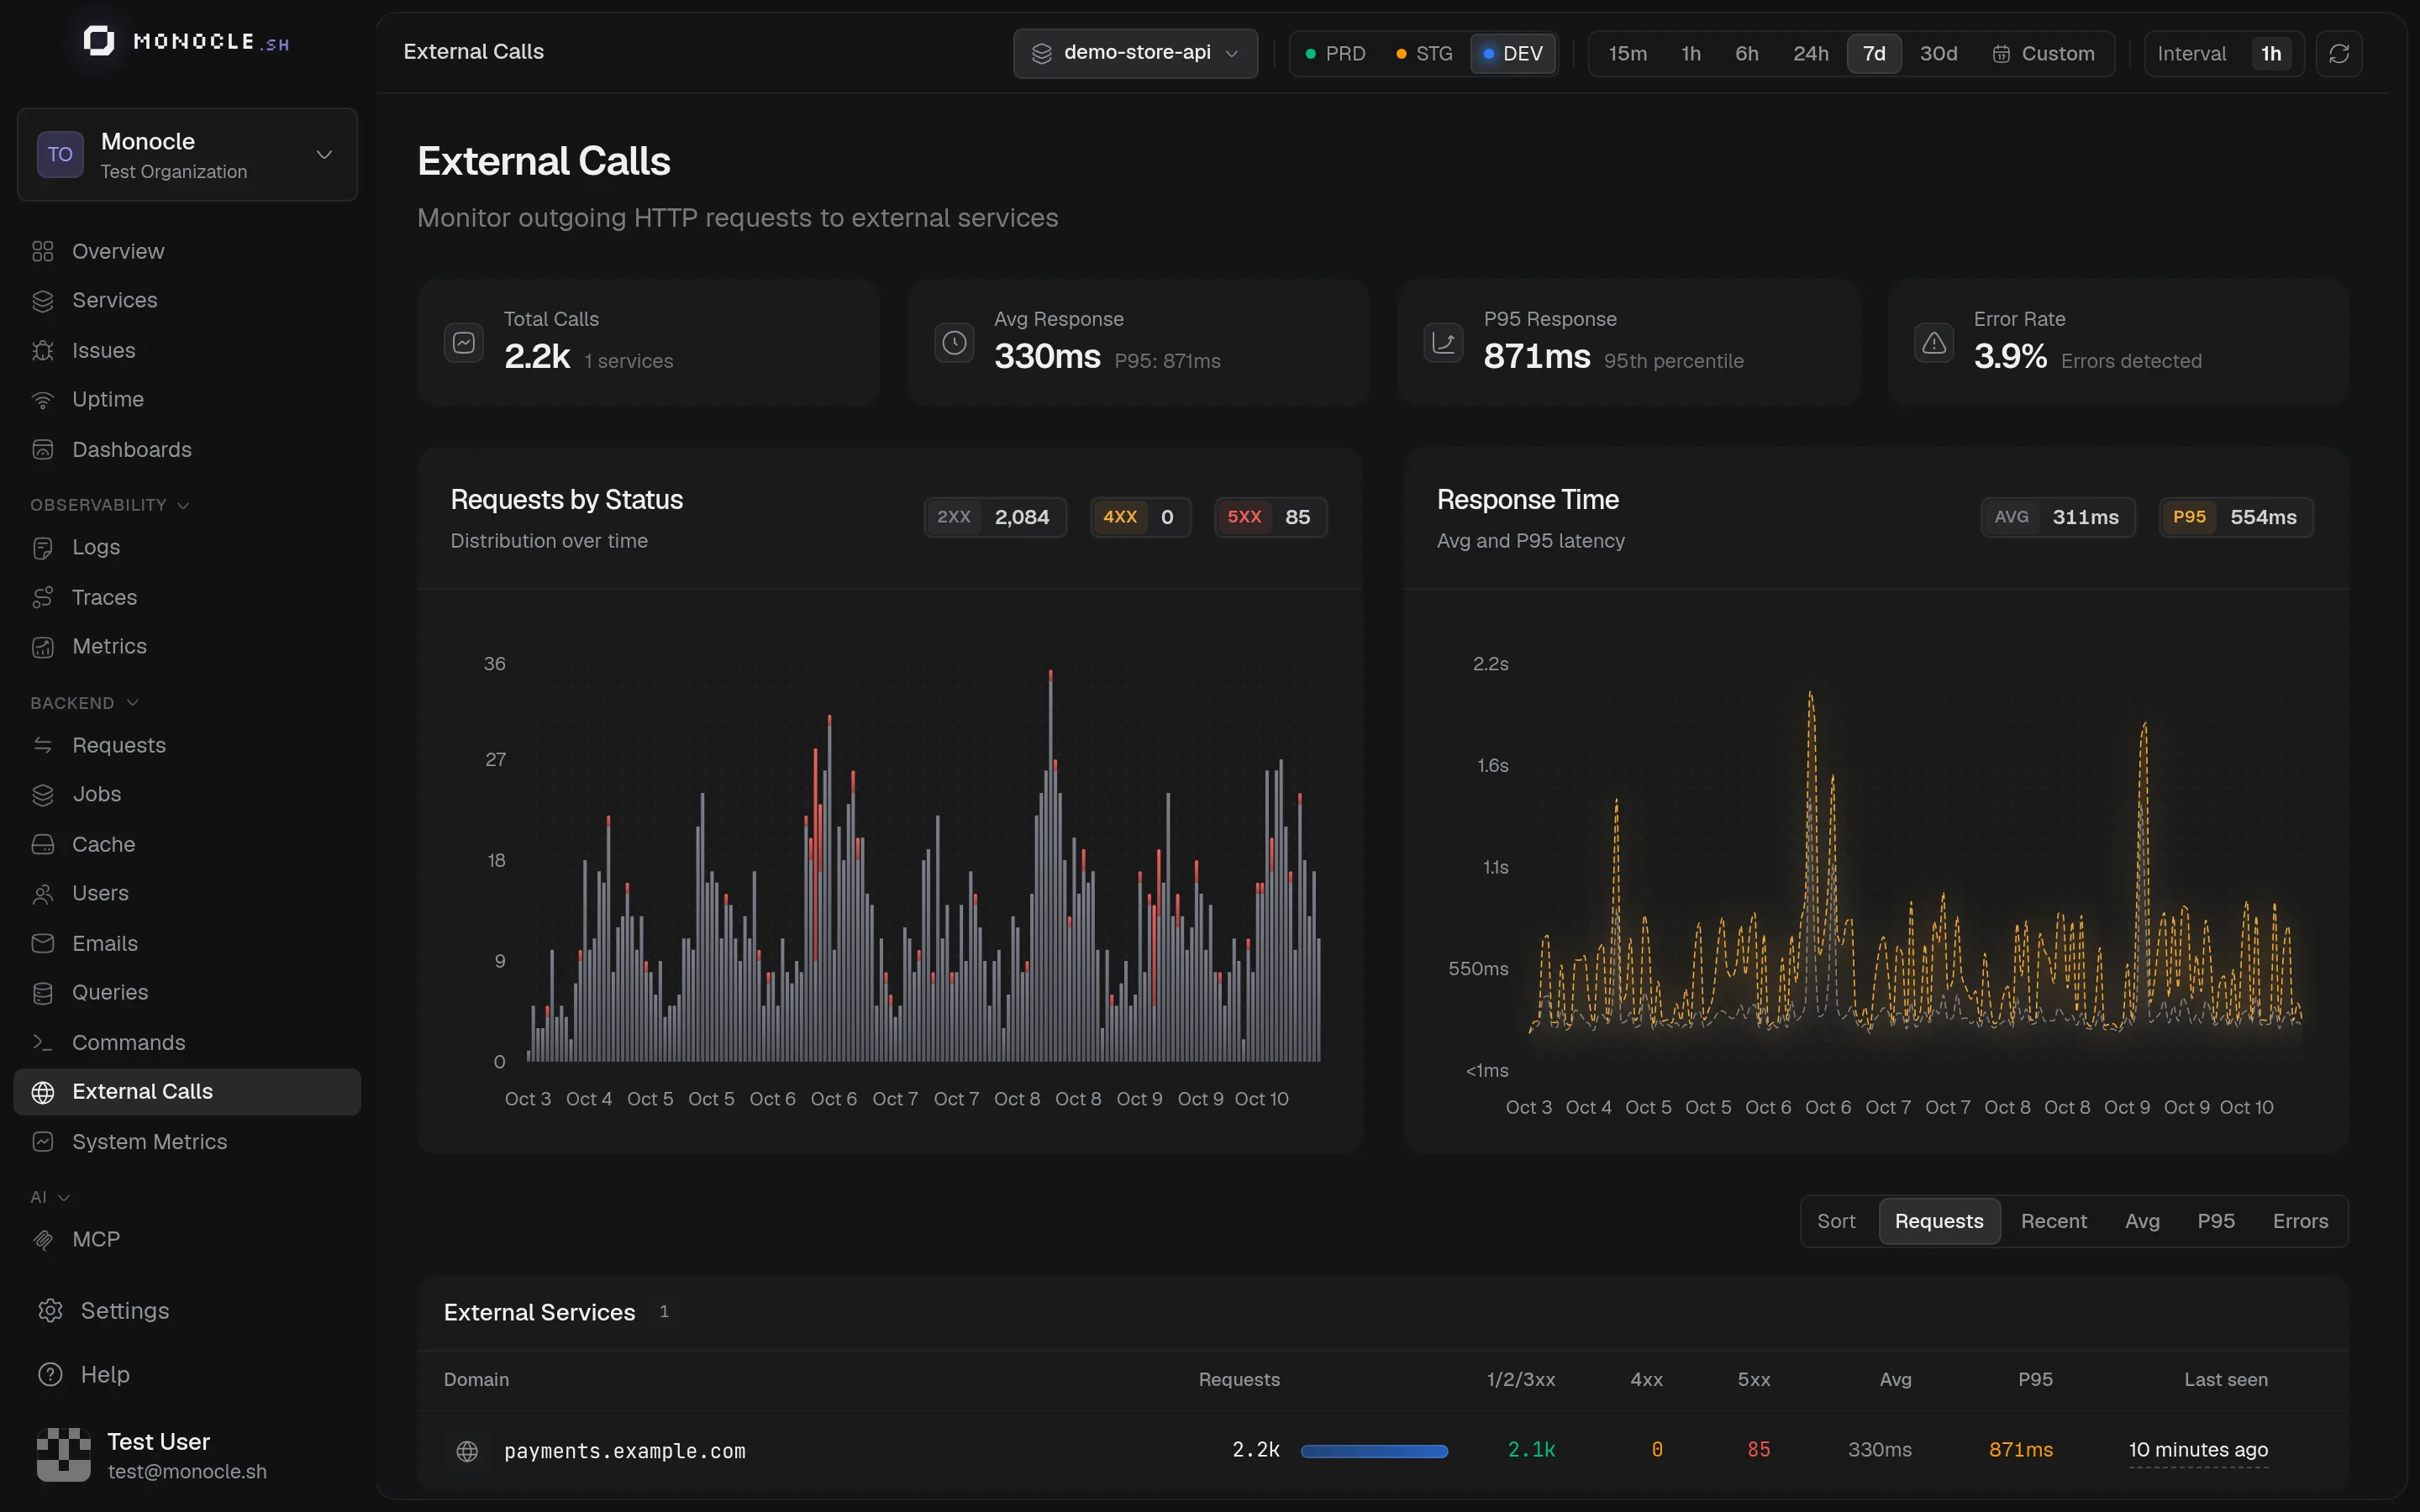This screenshot has width=2420, height=1512.
Task: Click the blue requests bar for payments.example.com
Action: pos(1374,1451)
